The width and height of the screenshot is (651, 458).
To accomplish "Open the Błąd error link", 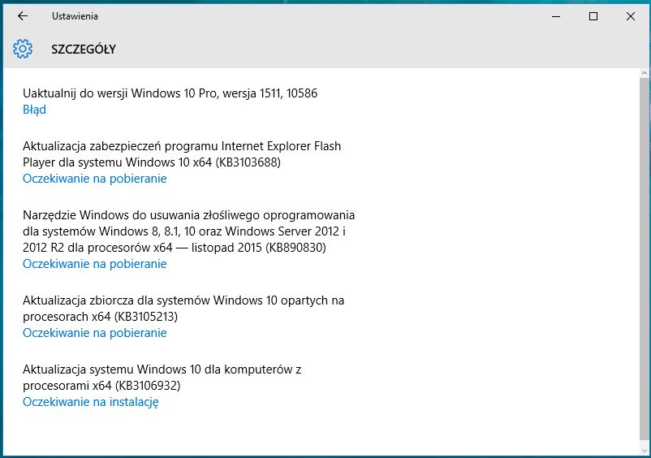I will 34,110.
